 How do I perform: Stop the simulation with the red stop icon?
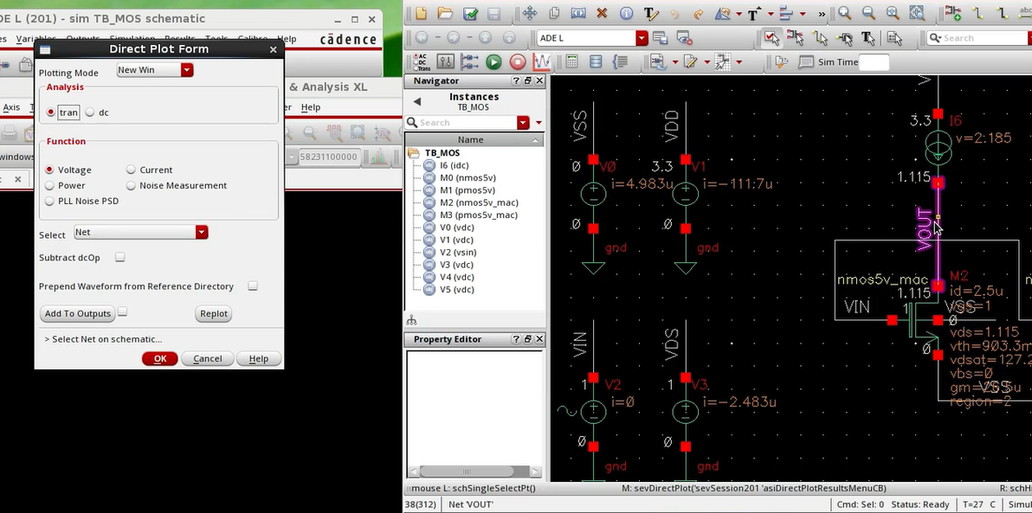[x=518, y=62]
